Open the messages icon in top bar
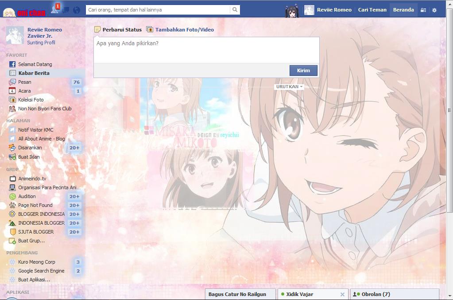Image resolution: width=453 pixels, height=300 pixels. click(x=66, y=10)
